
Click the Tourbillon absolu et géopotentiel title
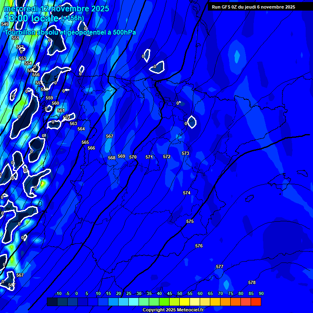70,33
